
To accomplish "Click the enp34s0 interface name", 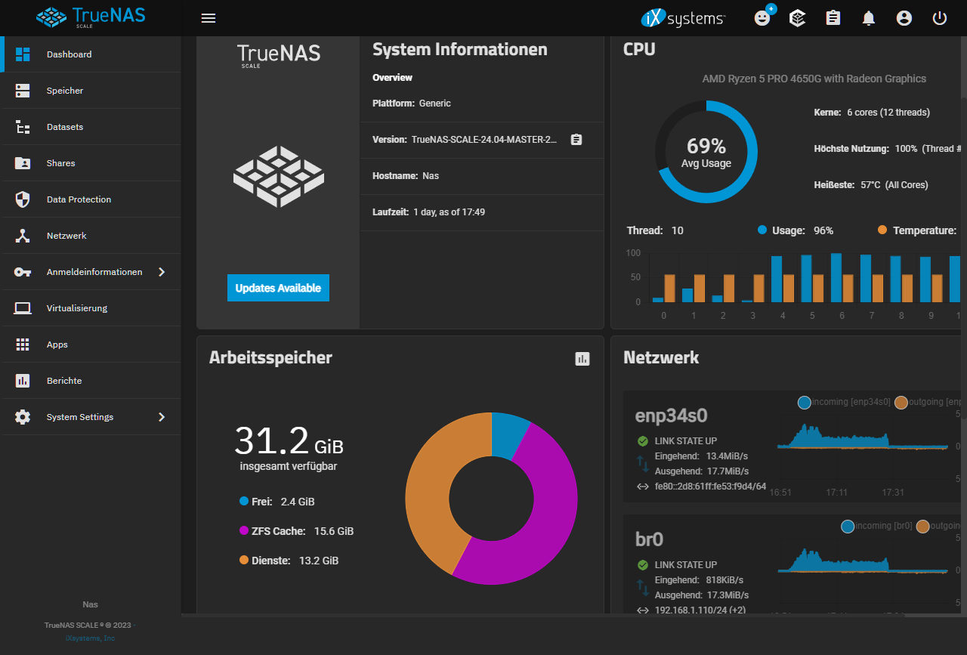I will pos(672,416).
